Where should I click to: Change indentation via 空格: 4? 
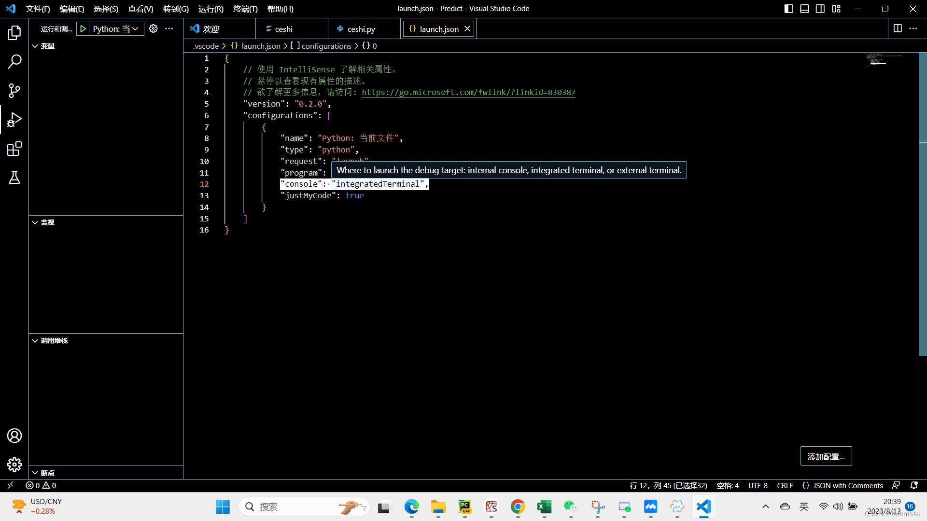coord(728,485)
